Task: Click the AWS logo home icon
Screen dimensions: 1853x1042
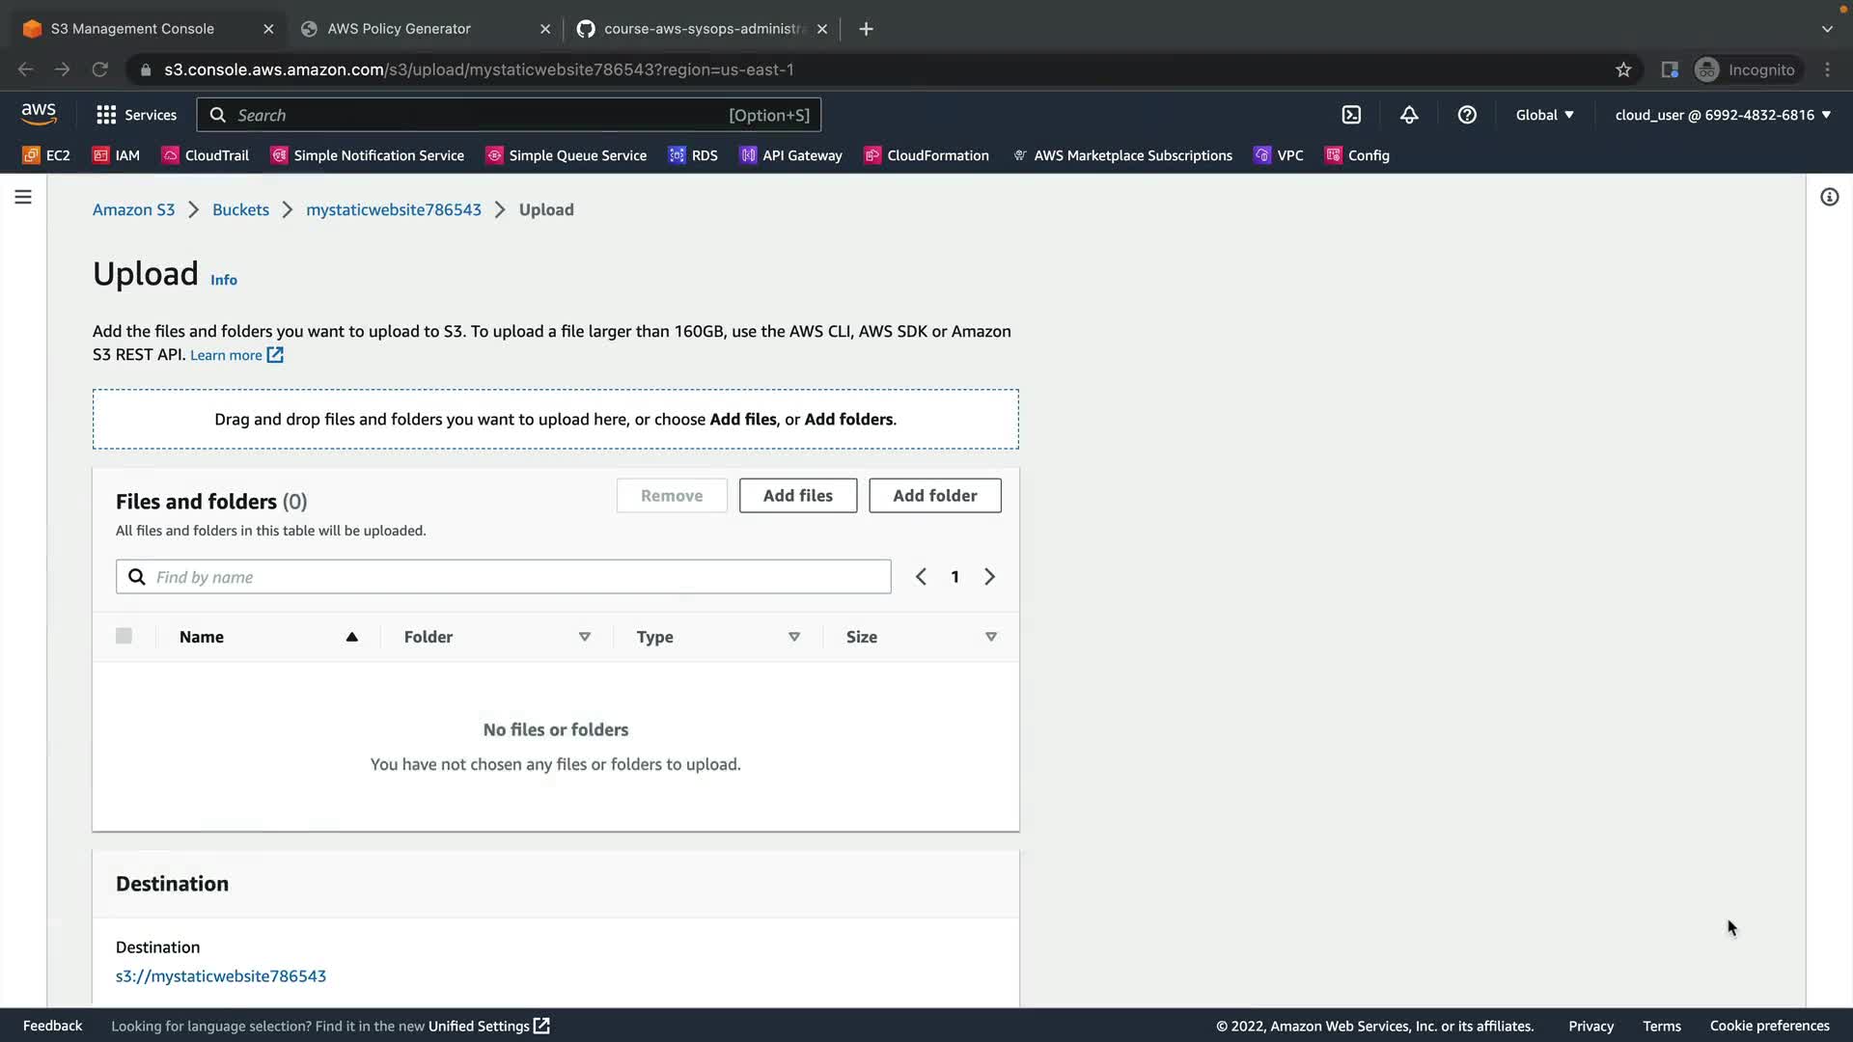Action: (x=39, y=114)
